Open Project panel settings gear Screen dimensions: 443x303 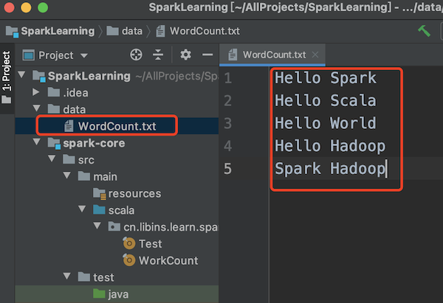pyautogui.click(x=185, y=55)
